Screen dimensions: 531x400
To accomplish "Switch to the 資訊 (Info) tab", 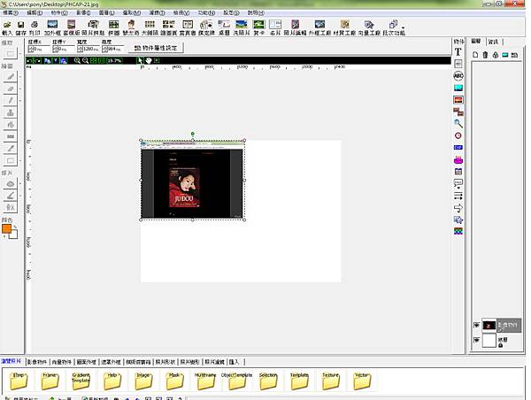I will 494,42.
